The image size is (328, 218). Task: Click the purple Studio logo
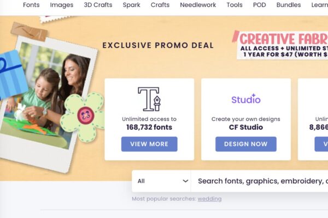tap(246, 99)
